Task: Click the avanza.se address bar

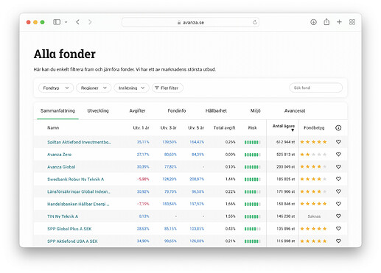Action: pos(190,22)
